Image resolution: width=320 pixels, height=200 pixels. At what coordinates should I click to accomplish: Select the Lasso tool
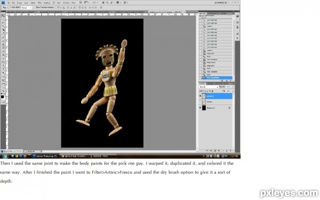pos(4,22)
